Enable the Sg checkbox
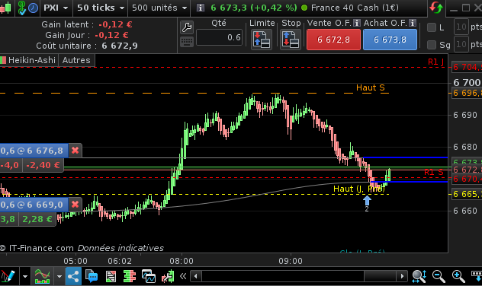 432,45
